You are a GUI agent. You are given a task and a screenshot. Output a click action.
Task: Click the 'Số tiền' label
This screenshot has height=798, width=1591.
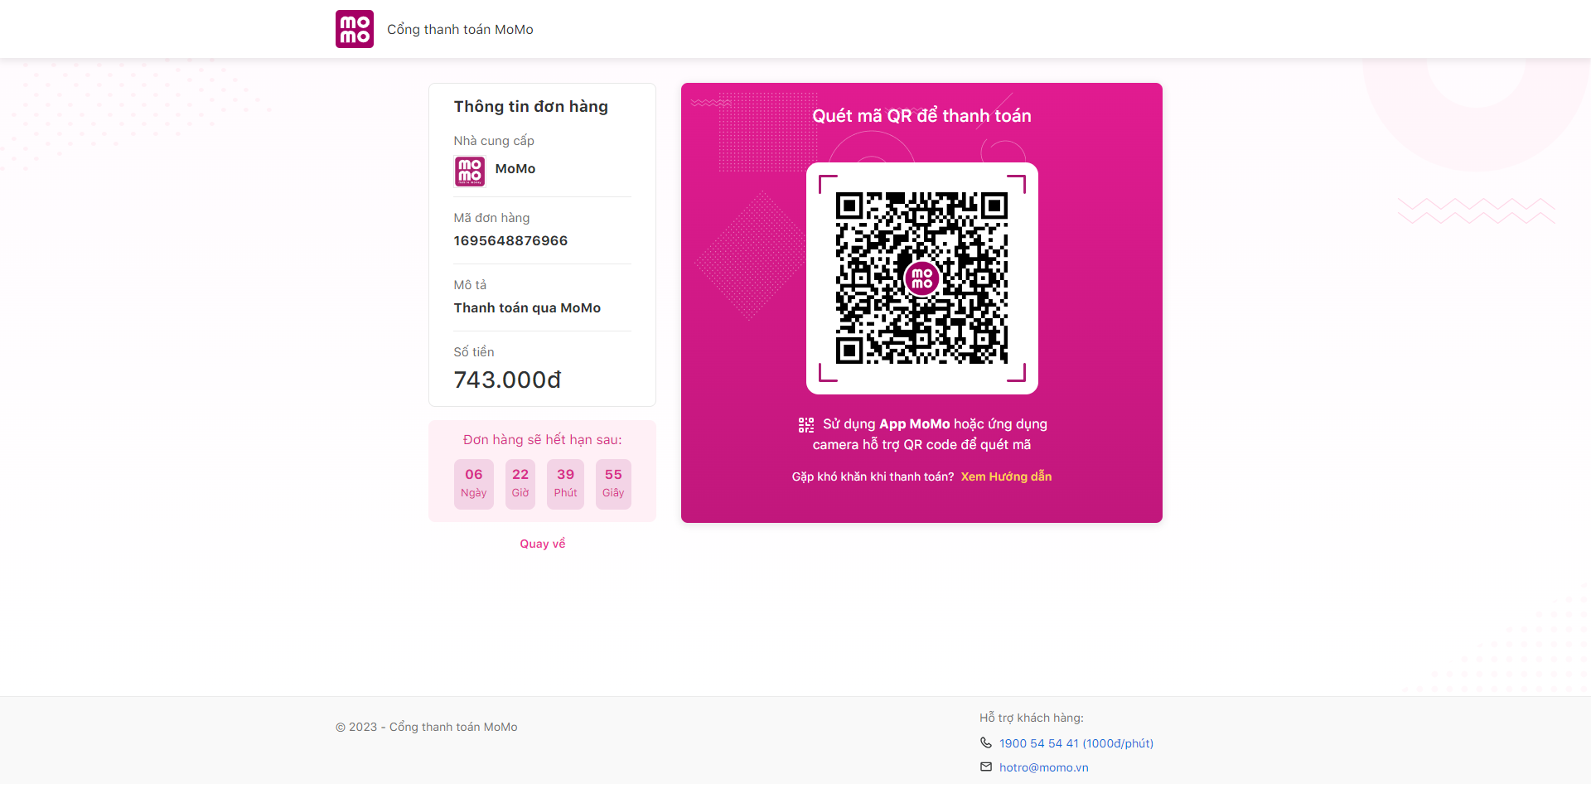point(474,352)
